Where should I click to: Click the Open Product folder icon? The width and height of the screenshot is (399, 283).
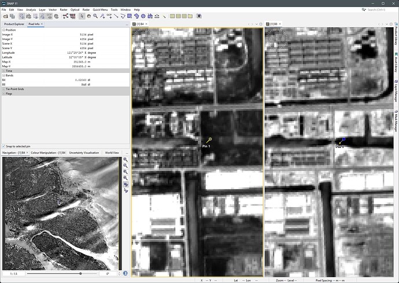coord(5,16)
